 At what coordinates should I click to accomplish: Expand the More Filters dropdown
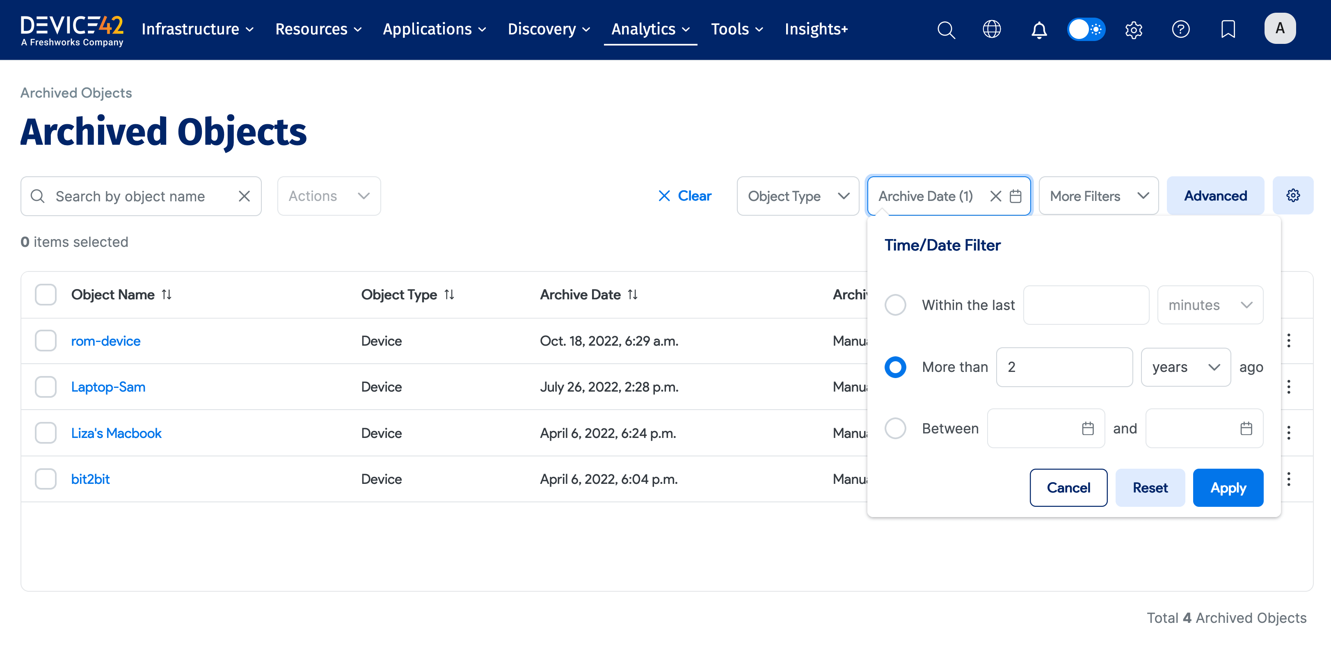pyautogui.click(x=1098, y=196)
